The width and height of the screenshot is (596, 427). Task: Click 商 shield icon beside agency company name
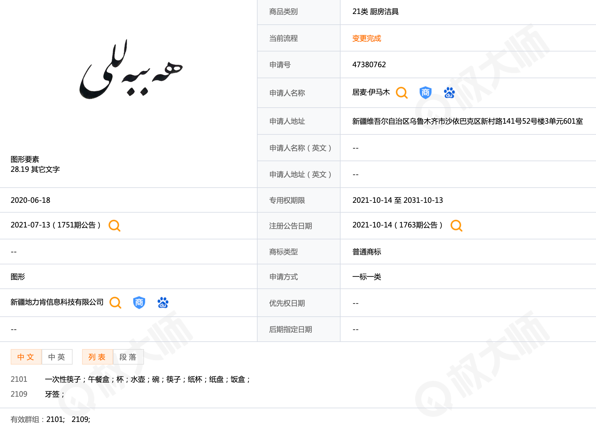[139, 303]
